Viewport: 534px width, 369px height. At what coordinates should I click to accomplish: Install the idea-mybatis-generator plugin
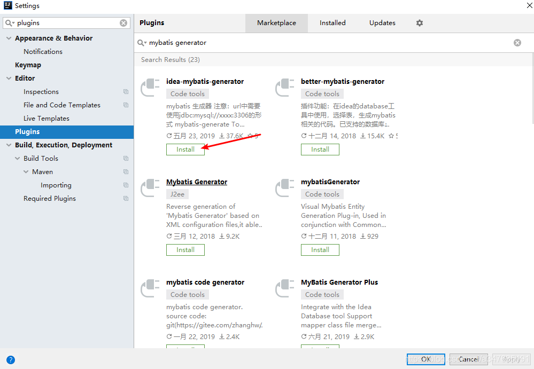(x=185, y=150)
